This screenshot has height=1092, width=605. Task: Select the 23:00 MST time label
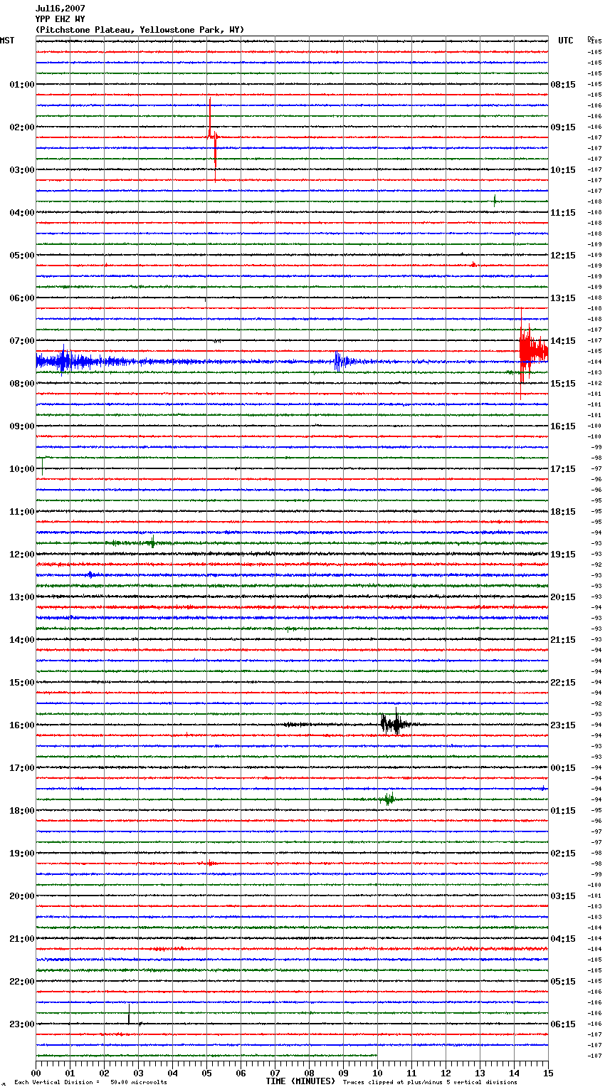[21, 1024]
